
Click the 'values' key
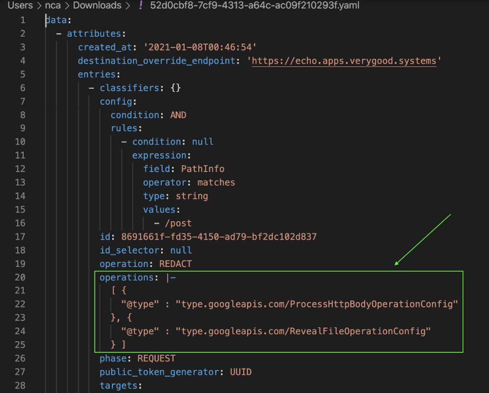click(x=159, y=209)
